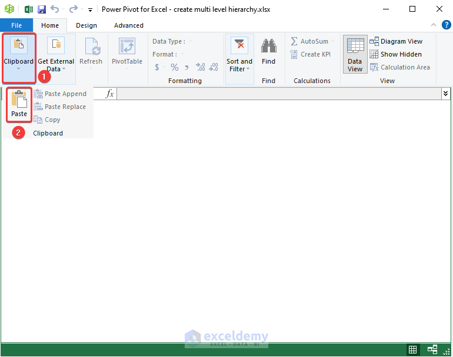Click the Undo arrow
Viewport: 453px width, 357px height.
[55, 9]
